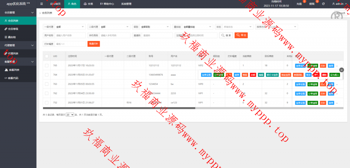Open the 一级代理 dropdown filter
The width and height of the screenshot is (350, 168).
(70, 27)
